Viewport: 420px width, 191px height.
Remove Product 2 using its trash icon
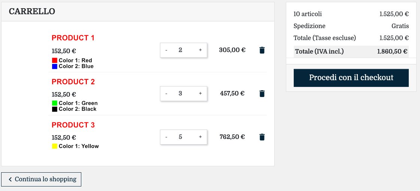[x=262, y=94]
